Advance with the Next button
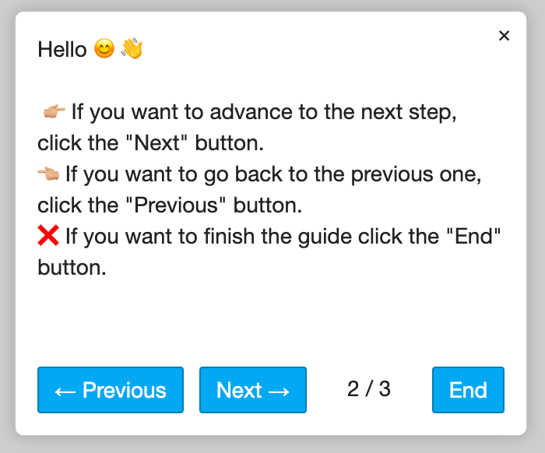545x453 pixels. coord(252,390)
